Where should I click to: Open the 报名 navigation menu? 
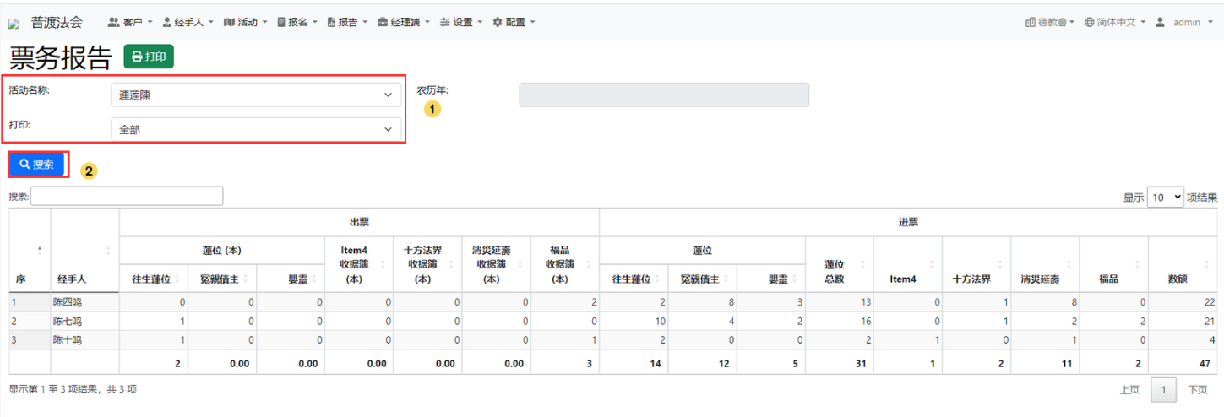pyautogui.click(x=297, y=22)
